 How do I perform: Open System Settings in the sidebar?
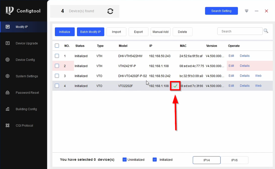pos(23,76)
